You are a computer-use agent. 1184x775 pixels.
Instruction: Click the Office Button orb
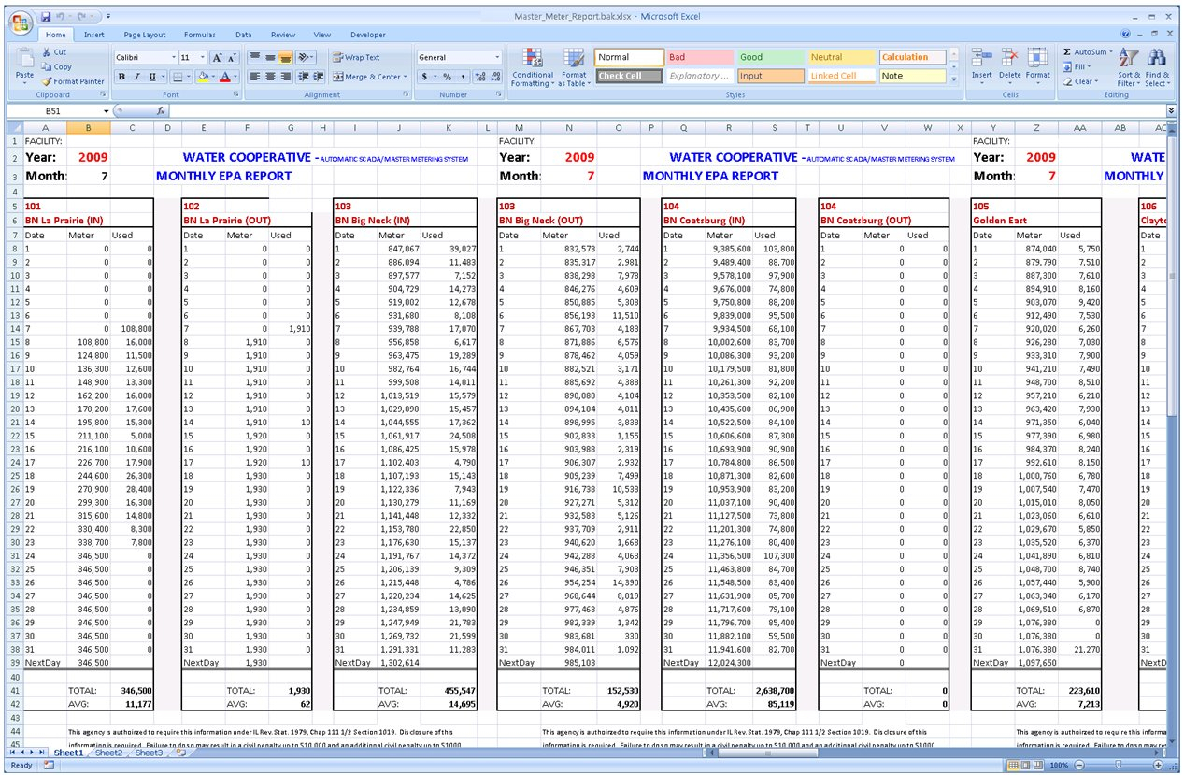pos(21,24)
